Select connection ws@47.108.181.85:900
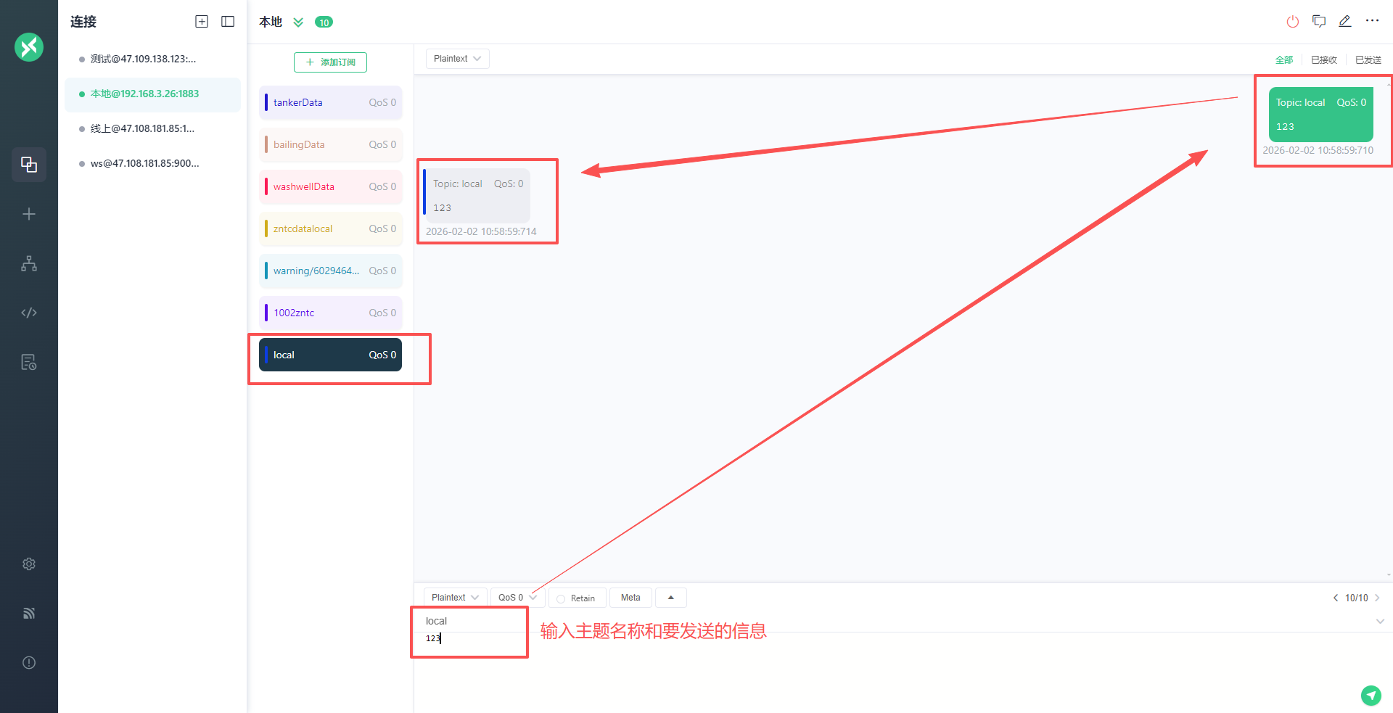The height and width of the screenshot is (713, 1393). point(152,163)
